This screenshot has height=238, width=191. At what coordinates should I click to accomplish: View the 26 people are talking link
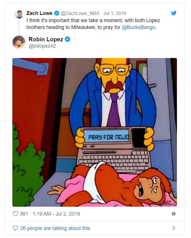55,228
